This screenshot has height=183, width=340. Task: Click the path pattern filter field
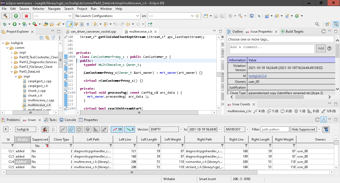coord(275,129)
